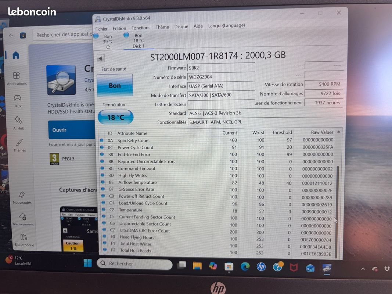Click the Firmware field SBK2

pos(221,68)
